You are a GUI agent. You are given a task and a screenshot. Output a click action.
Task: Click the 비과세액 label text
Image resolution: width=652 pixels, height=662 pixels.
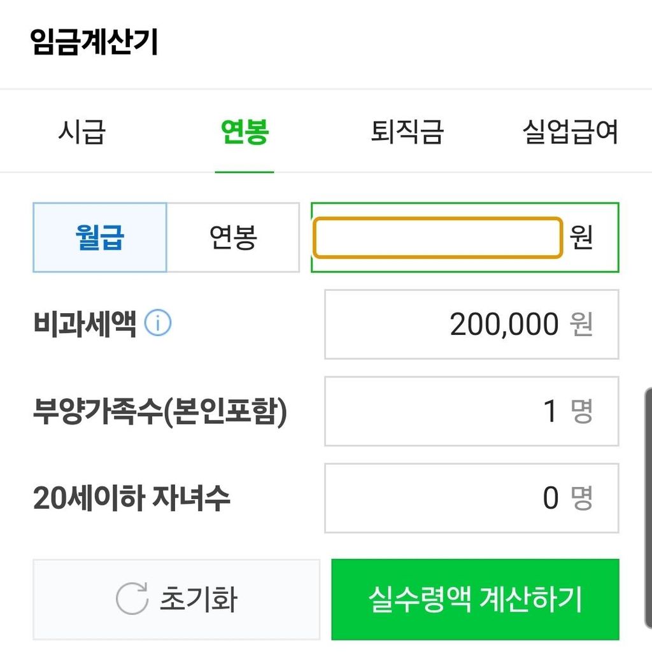coord(85,323)
